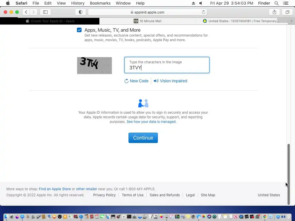Click the eject icon in menu bar
Screen dimensions: 295x221
click(193, 3)
